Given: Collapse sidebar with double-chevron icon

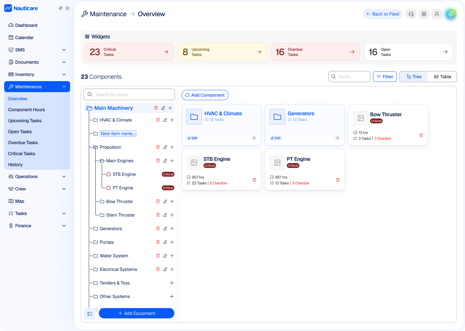Looking at the screenshot, I should [67, 8].
